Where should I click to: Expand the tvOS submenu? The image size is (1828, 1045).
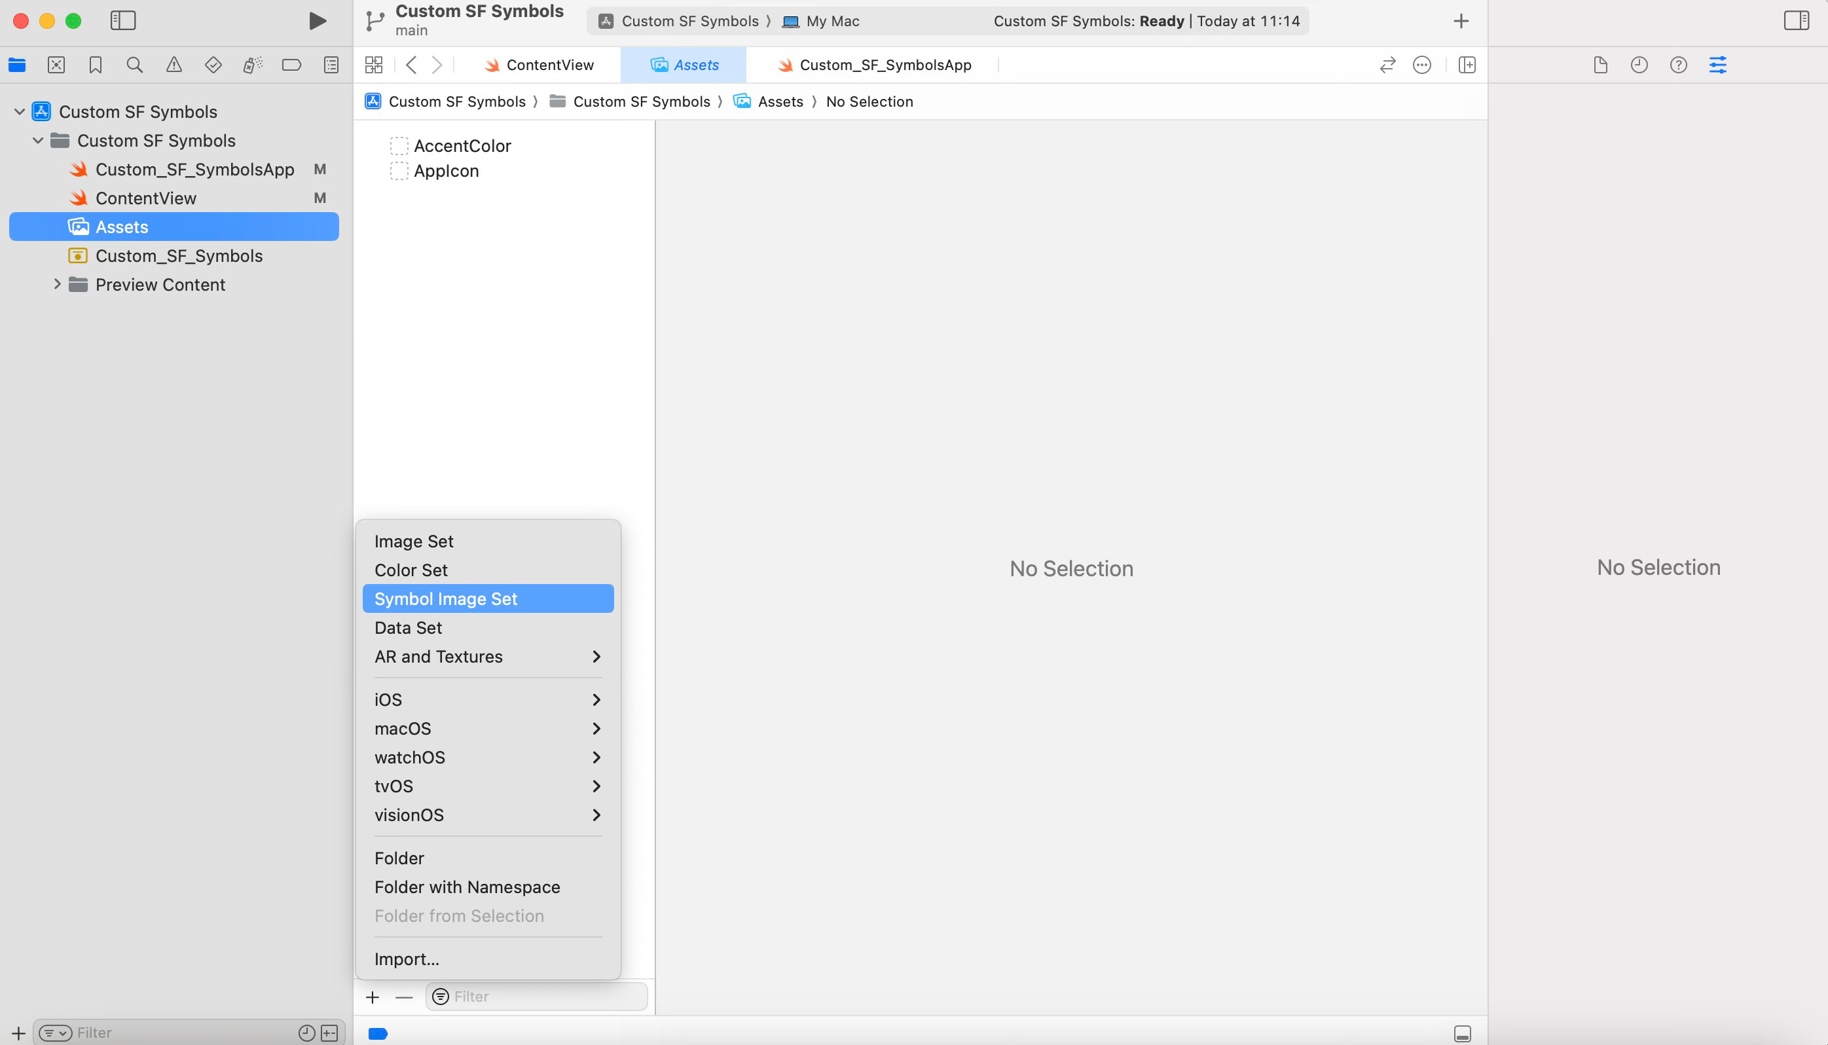point(488,786)
